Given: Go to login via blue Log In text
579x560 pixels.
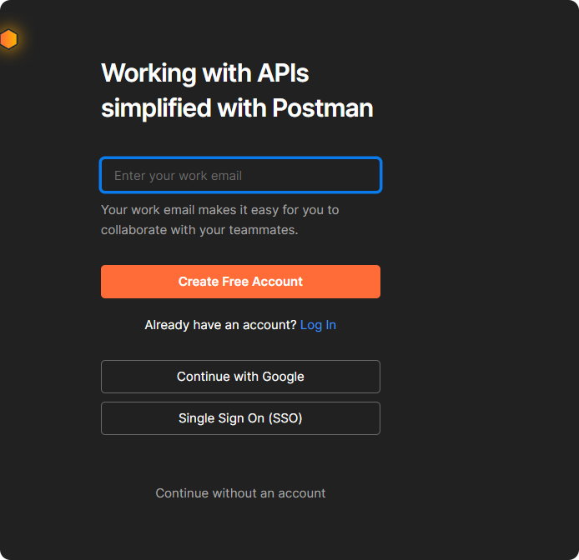Looking at the screenshot, I should 318,325.
